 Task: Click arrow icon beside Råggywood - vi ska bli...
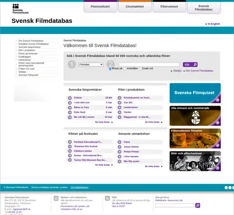pyautogui.click(x=119, y=117)
